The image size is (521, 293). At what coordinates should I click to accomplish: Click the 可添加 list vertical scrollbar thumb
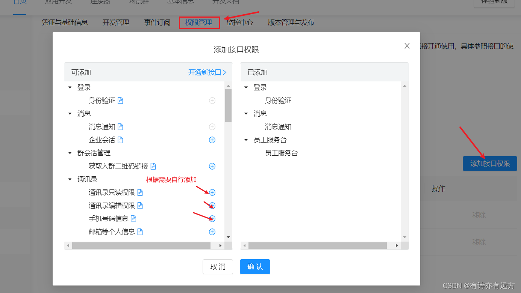228,106
